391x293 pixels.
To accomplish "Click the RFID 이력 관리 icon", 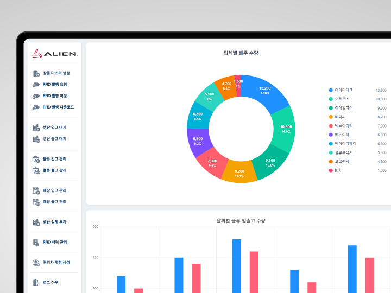I will coord(36,242).
